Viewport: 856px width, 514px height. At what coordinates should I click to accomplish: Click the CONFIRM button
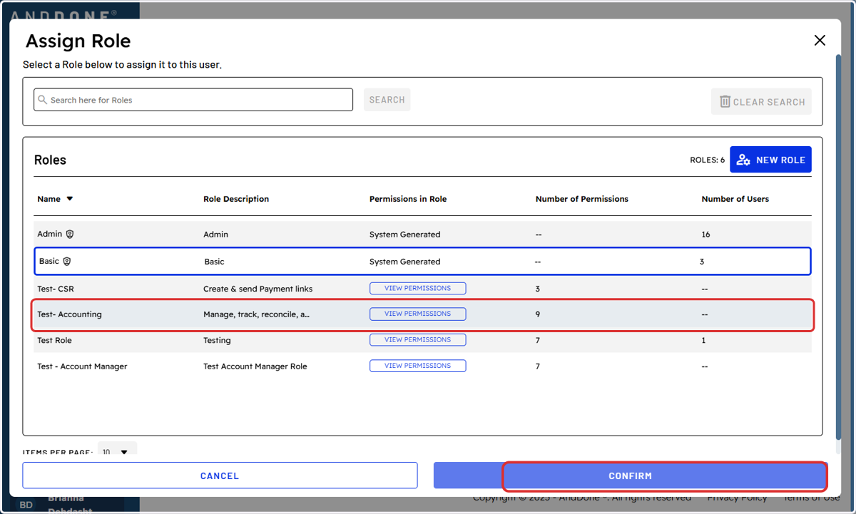point(630,476)
